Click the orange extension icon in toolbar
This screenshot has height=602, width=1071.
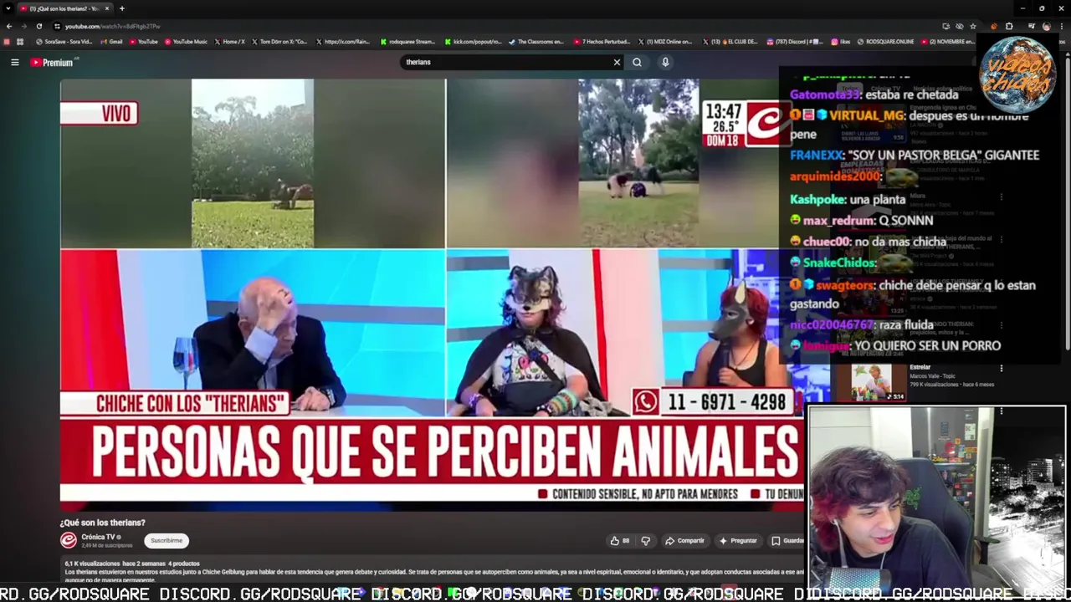coord(994,26)
